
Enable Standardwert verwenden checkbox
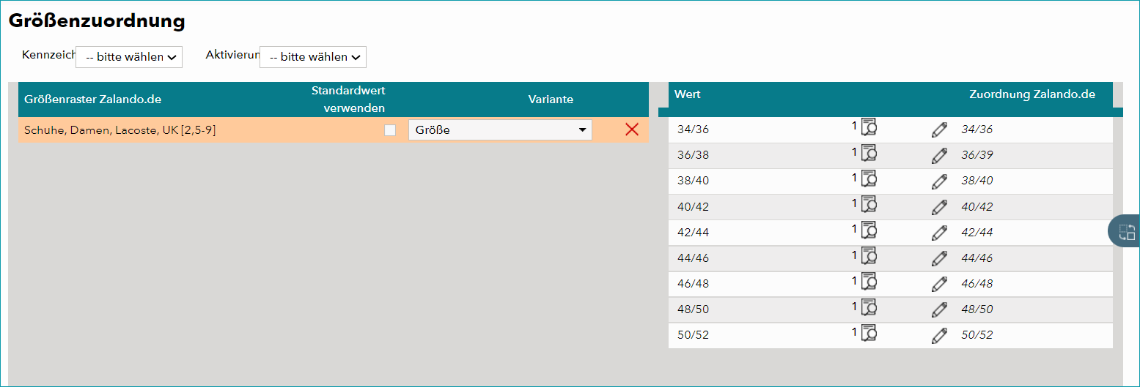tap(390, 130)
